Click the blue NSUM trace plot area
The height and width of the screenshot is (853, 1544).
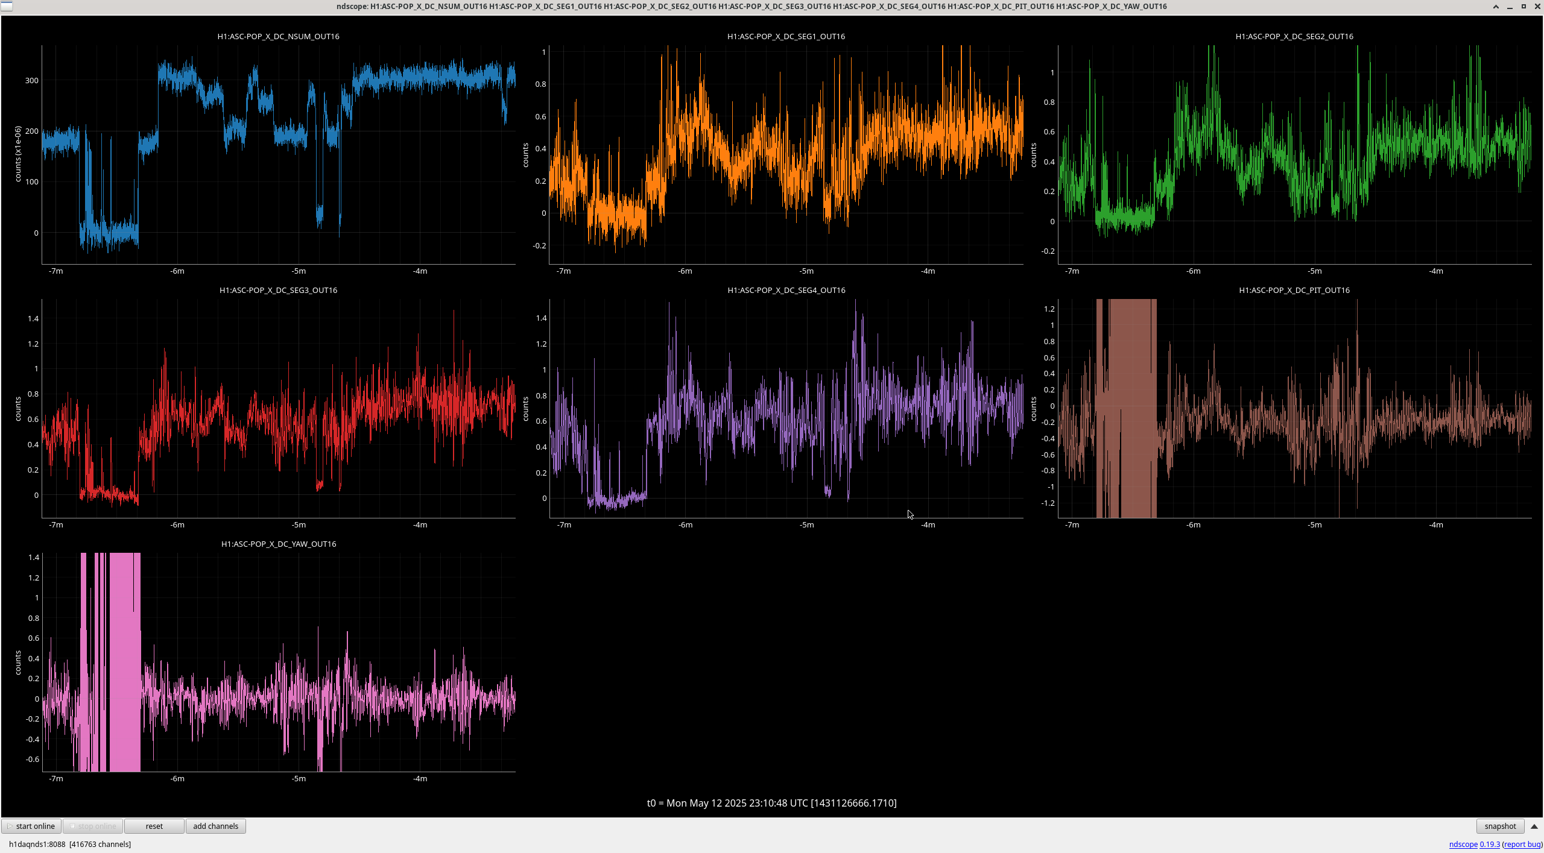coord(279,154)
